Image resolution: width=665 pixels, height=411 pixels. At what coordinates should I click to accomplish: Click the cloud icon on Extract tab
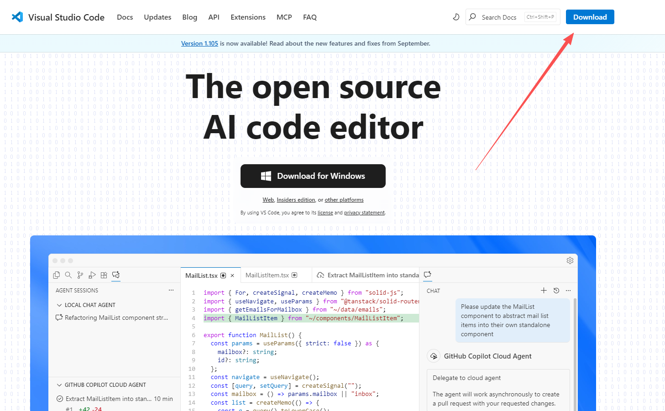320,275
